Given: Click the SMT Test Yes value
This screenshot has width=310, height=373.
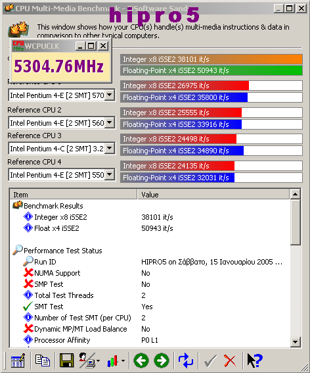Looking at the screenshot, I should tap(147, 307).
